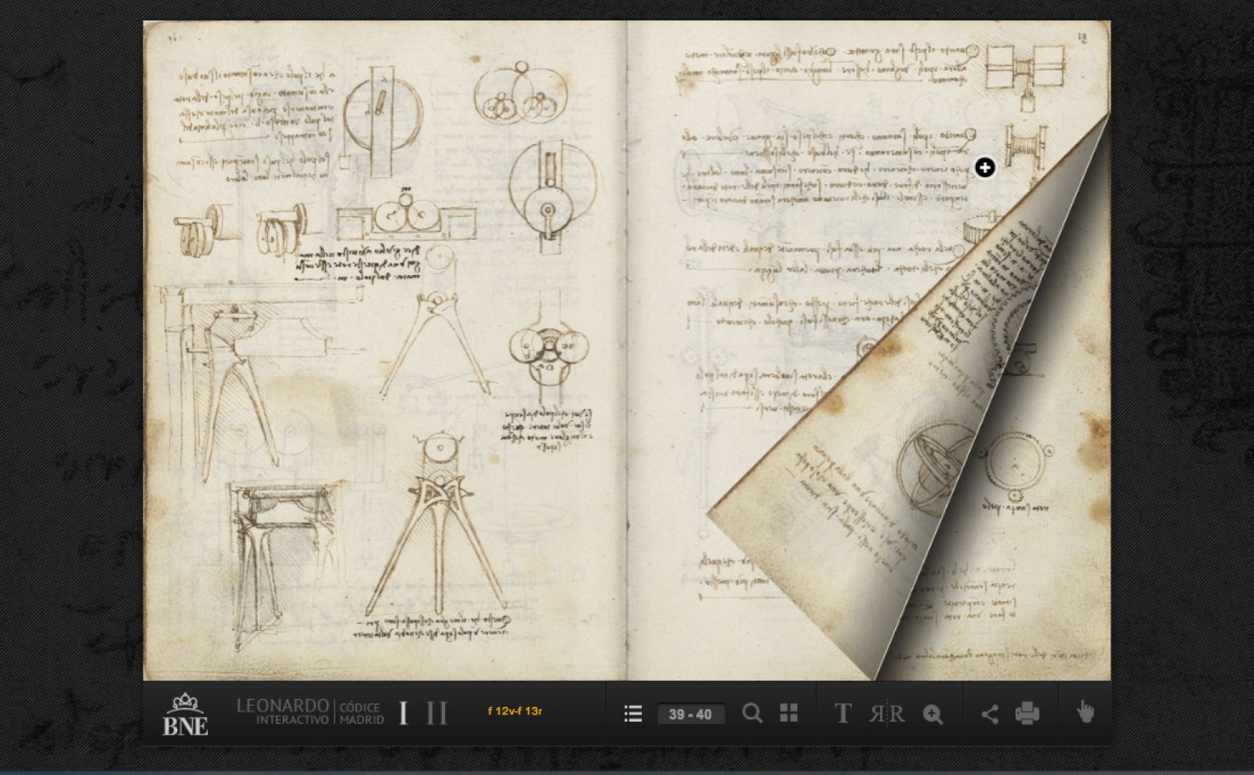Expand the index panel for page navigation
1254x775 pixels.
click(x=632, y=714)
